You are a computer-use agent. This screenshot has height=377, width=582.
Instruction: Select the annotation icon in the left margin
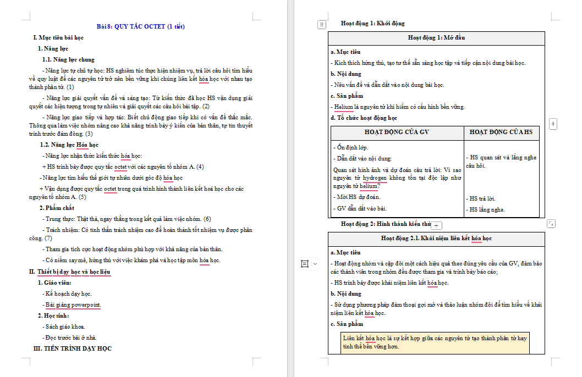tap(306, 264)
